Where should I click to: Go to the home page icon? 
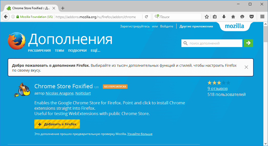pos(233,17)
